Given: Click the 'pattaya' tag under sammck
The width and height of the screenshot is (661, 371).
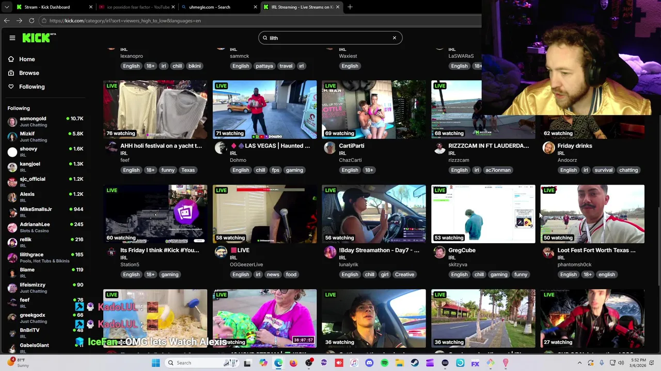Looking at the screenshot, I should (264, 66).
